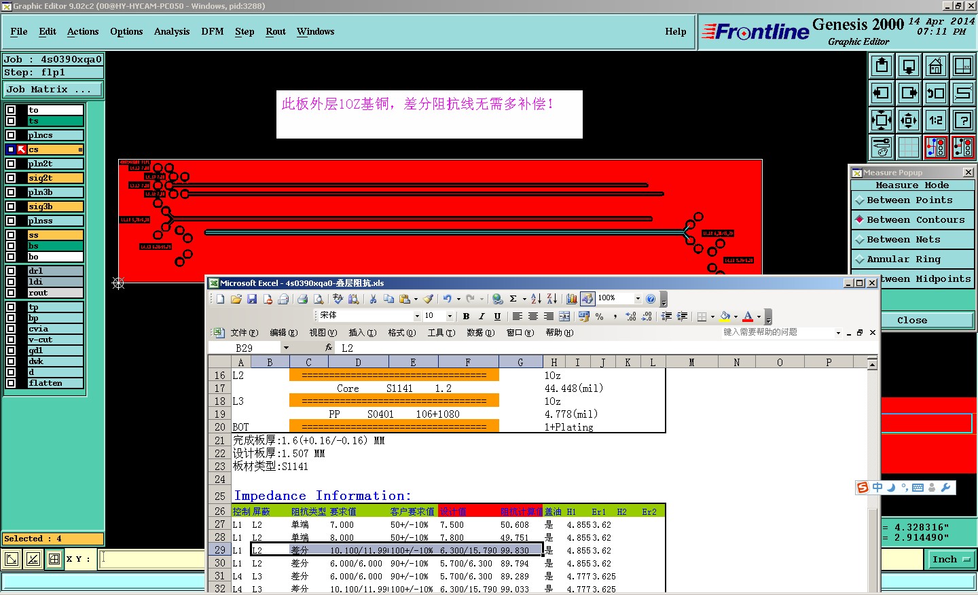Click the Excel Open folder icon
The height and width of the screenshot is (595, 978).
[236, 299]
